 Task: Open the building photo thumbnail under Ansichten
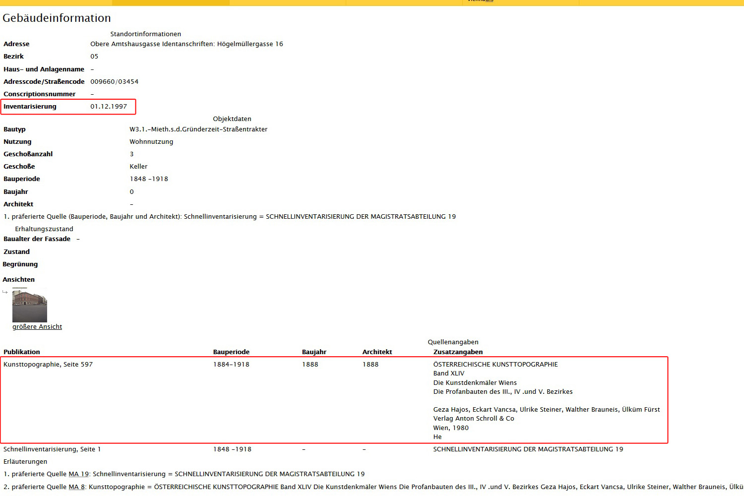click(30, 305)
